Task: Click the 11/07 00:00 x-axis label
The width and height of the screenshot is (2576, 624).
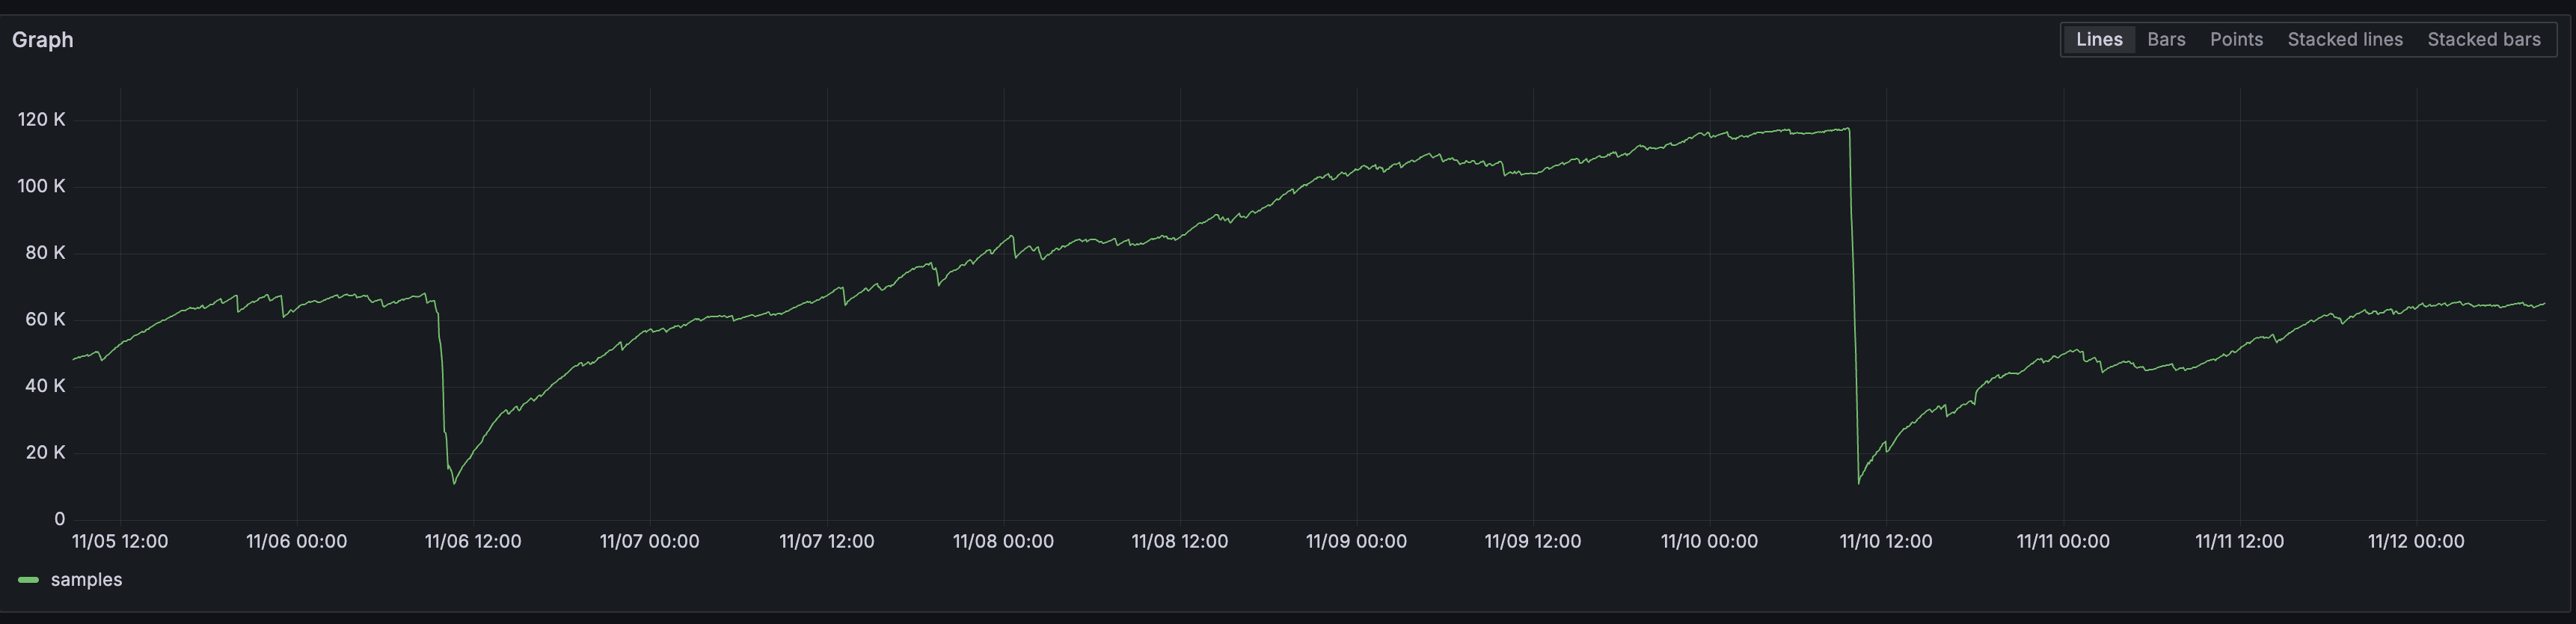Action: 649,541
